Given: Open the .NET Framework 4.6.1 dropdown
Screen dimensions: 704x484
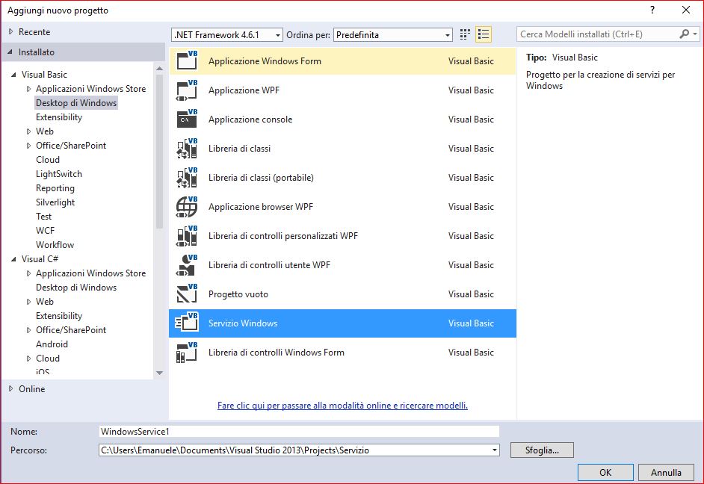Looking at the screenshot, I should click(x=226, y=34).
